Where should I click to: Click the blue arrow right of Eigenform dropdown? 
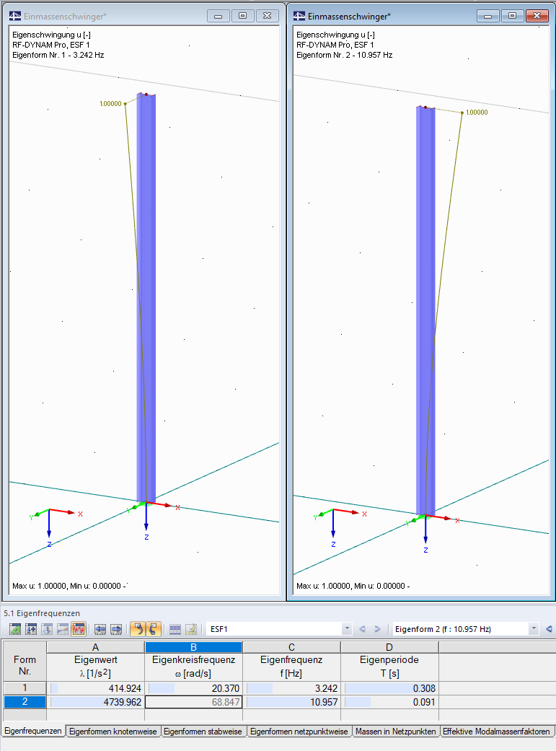549,629
